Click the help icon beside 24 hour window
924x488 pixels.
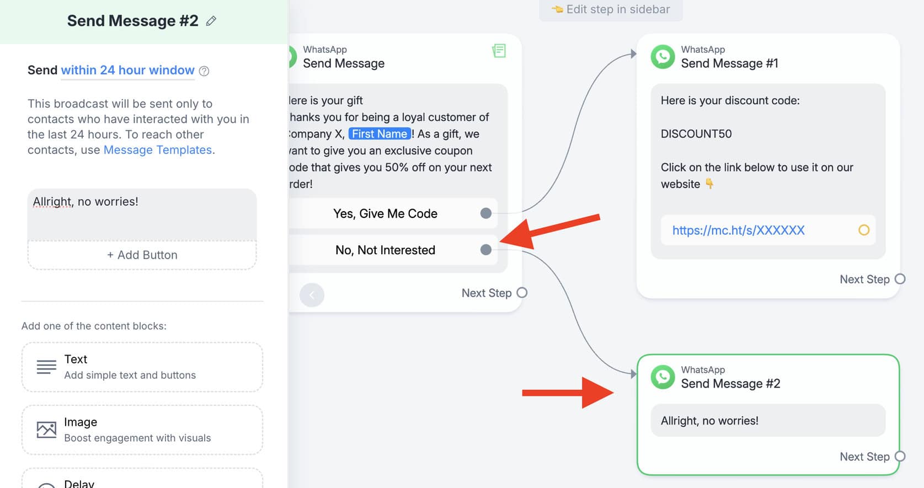click(x=204, y=71)
